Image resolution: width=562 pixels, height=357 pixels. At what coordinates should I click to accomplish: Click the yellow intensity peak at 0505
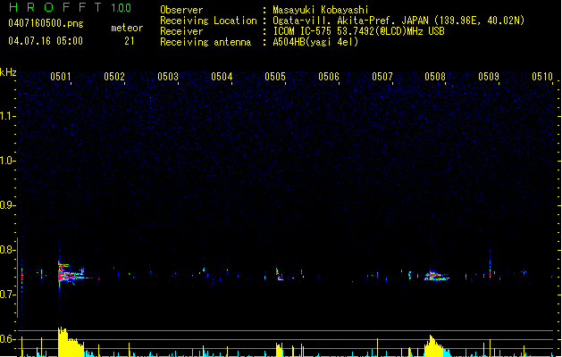click(279, 350)
